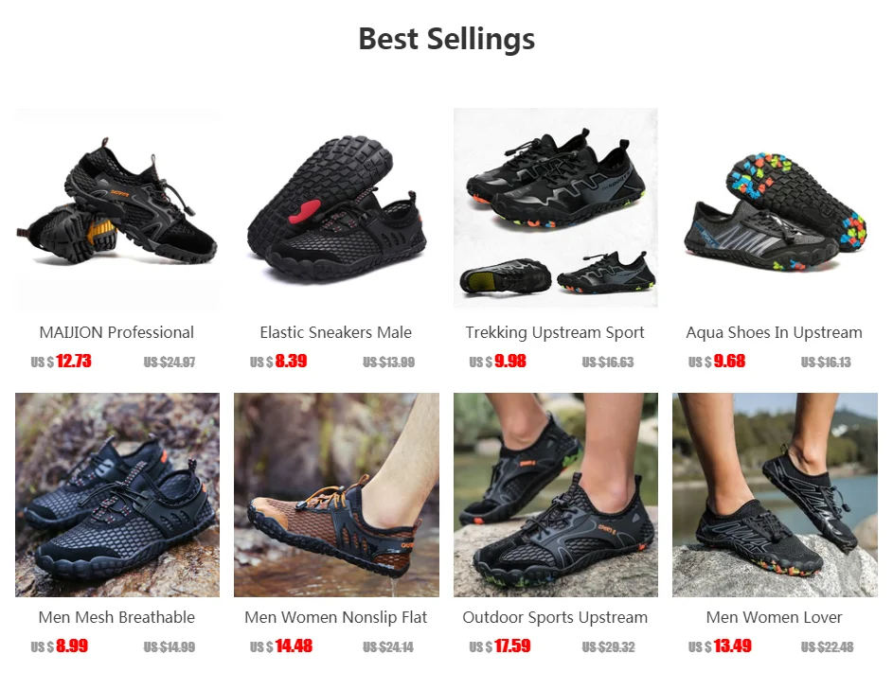Screen dimensions: 893x690
Task: Open the Men Women Nonslip Flat photo
Action: click(x=336, y=495)
